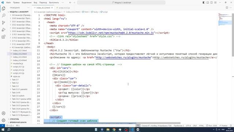Viewport: 234px width, 132px height.
Task: Open Windows Start menu
Action: coord(3,129)
